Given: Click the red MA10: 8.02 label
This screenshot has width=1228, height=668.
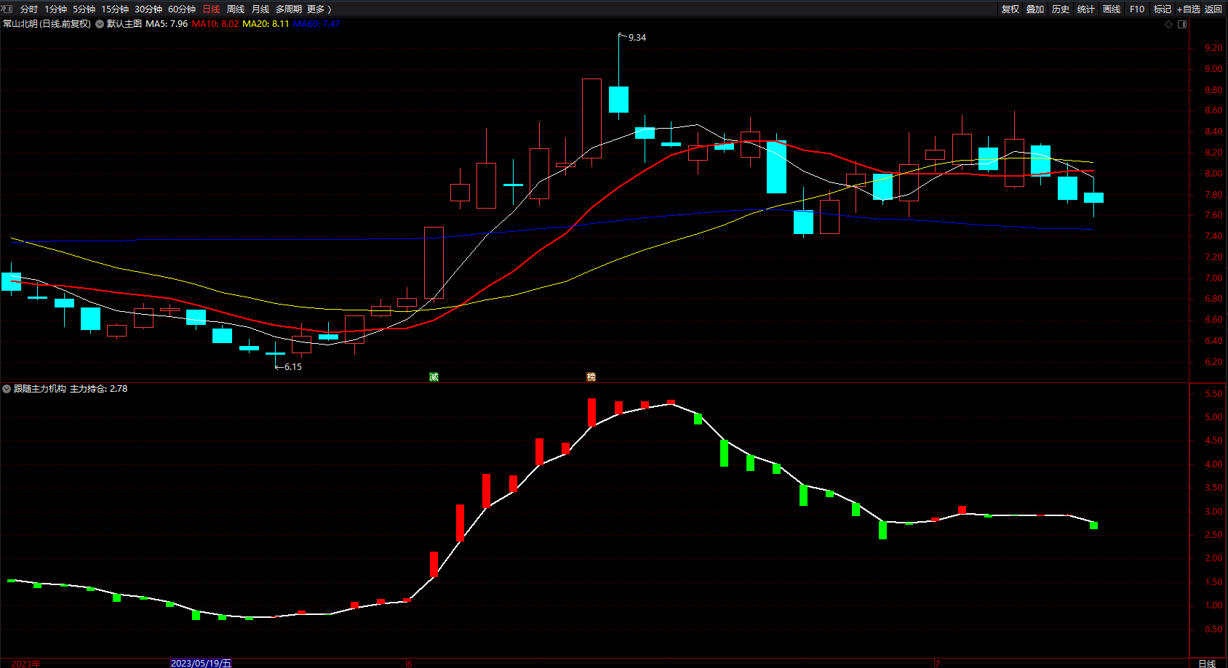Looking at the screenshot, I should (215, 24).
